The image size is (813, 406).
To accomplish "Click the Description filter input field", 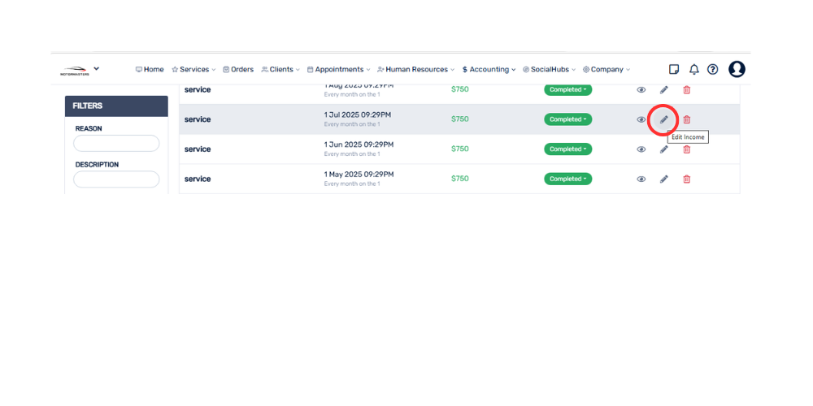I will click(x=116, y=179).
